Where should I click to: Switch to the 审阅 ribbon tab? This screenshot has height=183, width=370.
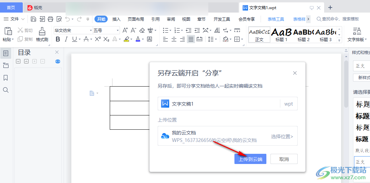point(171,19)
